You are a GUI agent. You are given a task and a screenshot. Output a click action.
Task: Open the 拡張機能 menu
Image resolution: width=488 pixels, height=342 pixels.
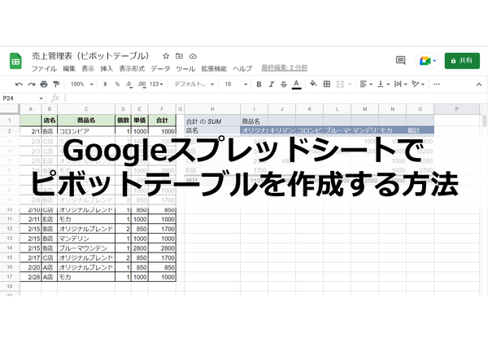click(214, 68)
